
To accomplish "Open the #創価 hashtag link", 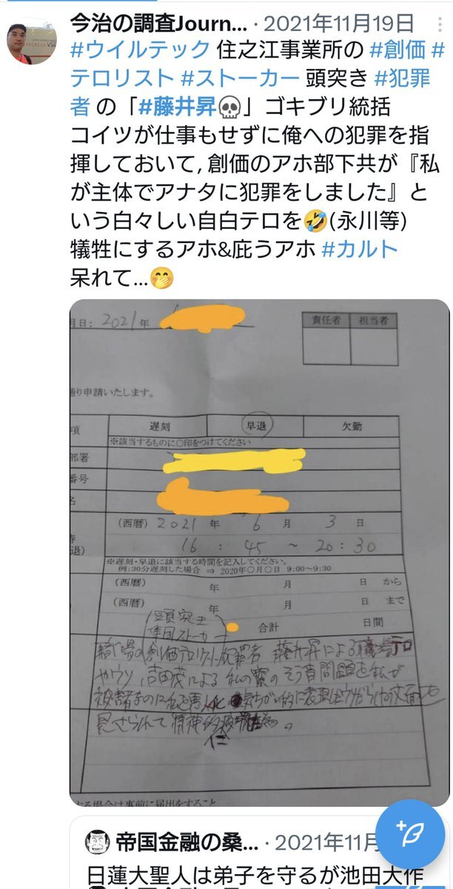I will pyautogui.click(x=397, y=50).
